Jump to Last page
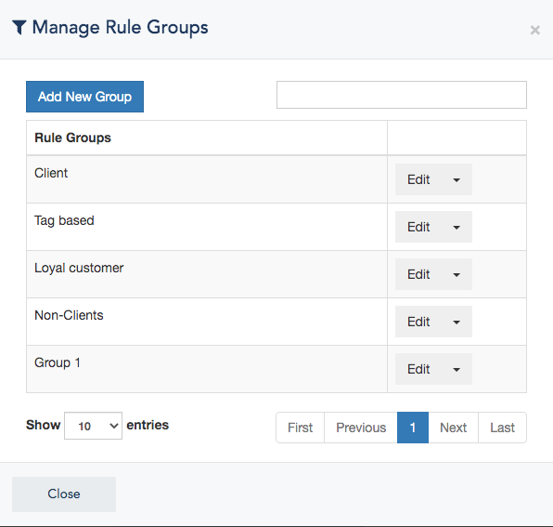Screen dimensions: 553x527 click(502, 428)
